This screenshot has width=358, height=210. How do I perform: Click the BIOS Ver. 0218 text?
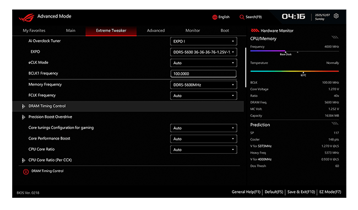(28, 193)
